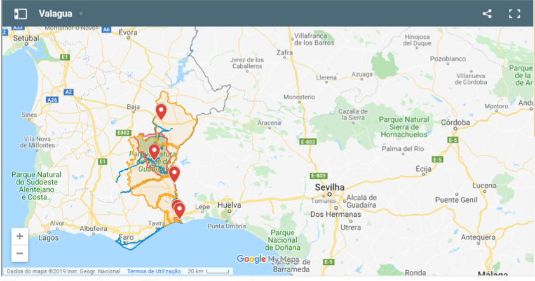Open the Termos de Utilização link
The height and width of the screenshot is (281, 535).
pos(154,271)
